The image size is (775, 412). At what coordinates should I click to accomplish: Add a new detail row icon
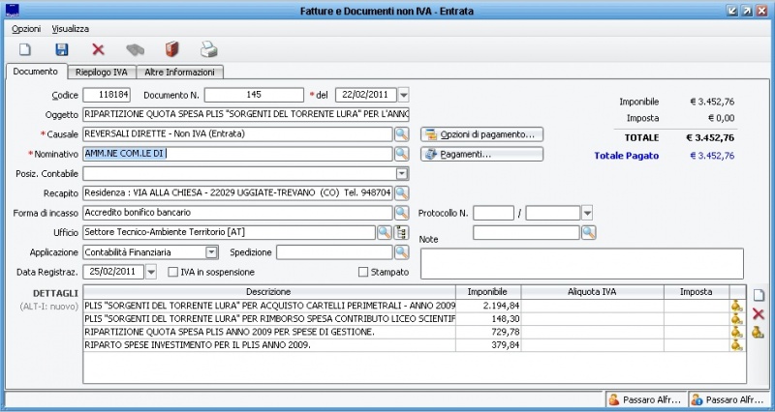(x=759, y=294)
